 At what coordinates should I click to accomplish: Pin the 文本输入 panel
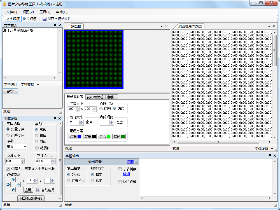(x=55, y=25)
